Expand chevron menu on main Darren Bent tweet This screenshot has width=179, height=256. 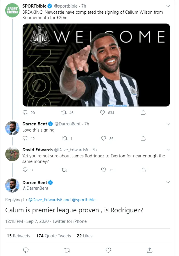pos(168,182)
